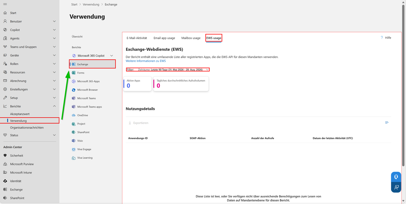This screenshot has height=204, width=406.
Task: Sort by Anzahl der Aufrufe column
Action: point(263,138)
